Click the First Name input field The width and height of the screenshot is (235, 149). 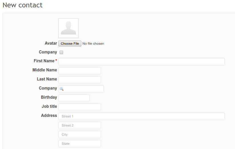coord(141,62)
